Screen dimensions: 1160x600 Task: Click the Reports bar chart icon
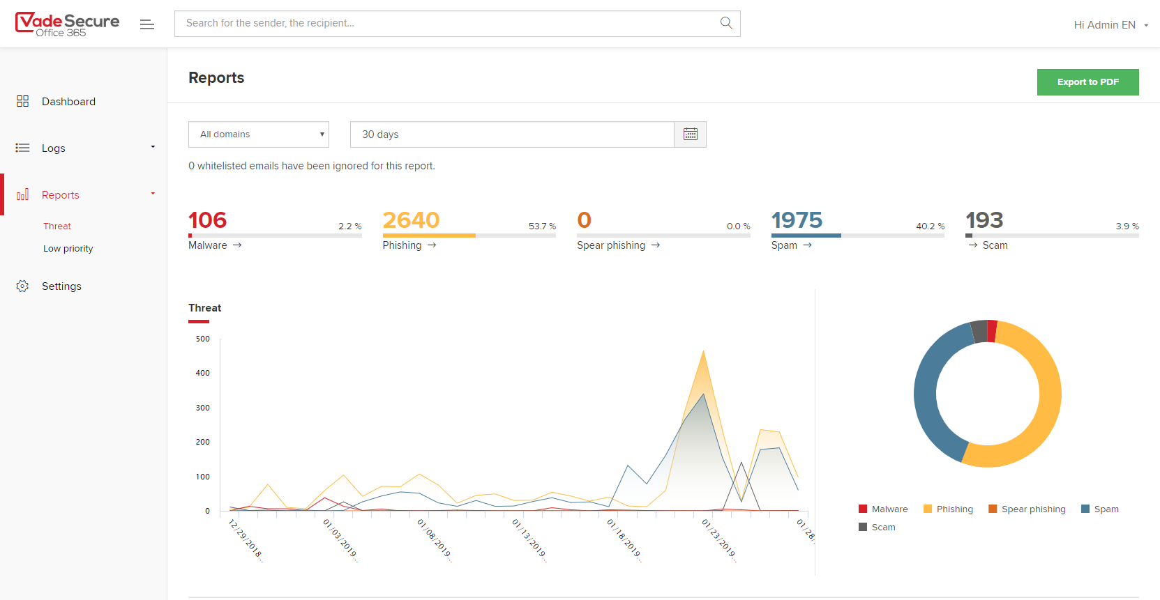point(22,194)
